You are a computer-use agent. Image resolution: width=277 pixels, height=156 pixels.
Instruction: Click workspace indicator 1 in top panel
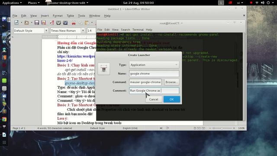tap(221, 3)
